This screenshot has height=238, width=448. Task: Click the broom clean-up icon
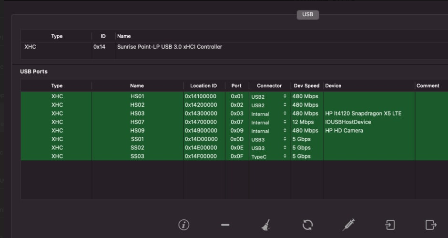point(266,225)
